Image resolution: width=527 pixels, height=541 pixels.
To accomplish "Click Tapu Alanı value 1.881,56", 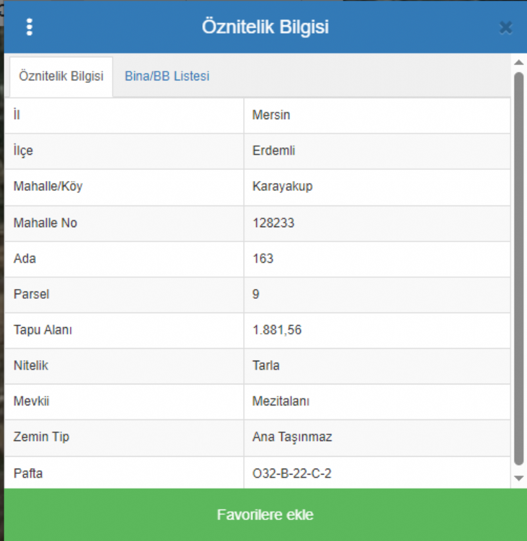I will point(277,330).
